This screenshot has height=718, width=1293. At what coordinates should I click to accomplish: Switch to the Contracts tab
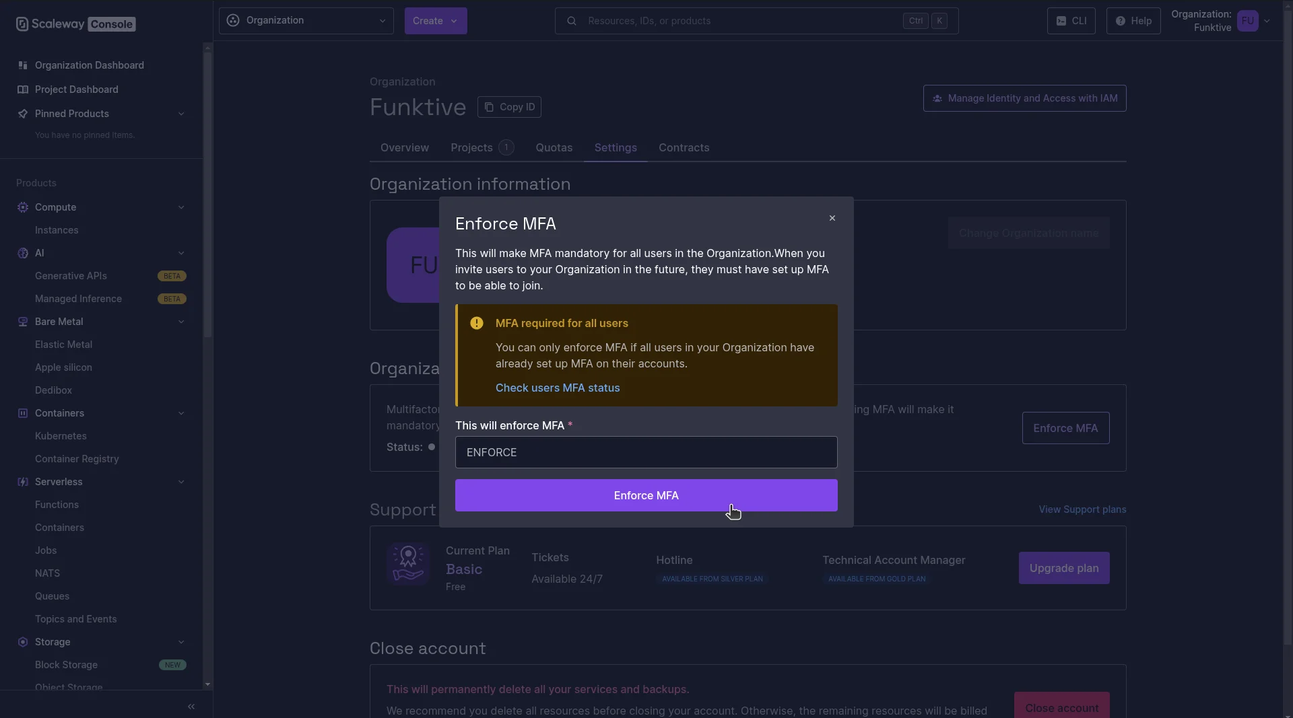click(x=684, y=148)
